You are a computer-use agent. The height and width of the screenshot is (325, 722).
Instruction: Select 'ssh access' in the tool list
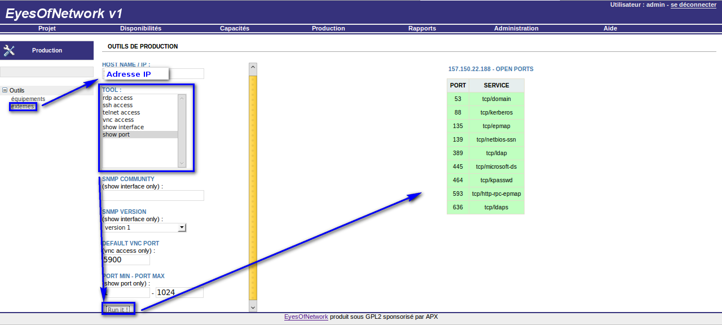(117, 105)
